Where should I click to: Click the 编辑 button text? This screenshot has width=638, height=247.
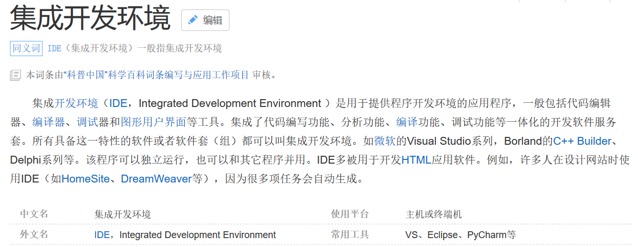[213, 20]
